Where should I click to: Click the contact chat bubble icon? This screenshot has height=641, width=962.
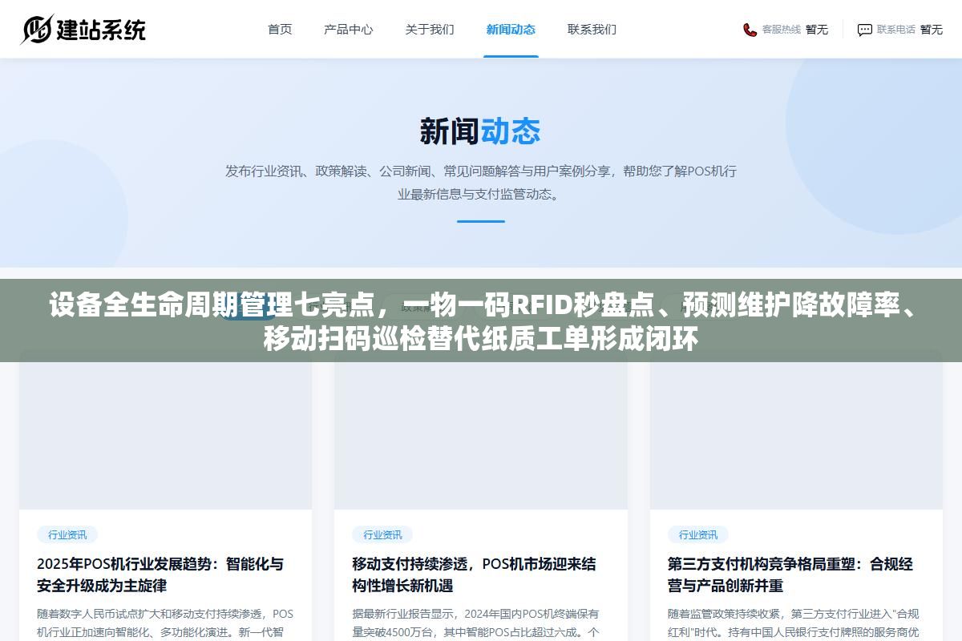tap(864, 30)
